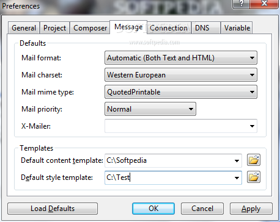The image size is (280, 222).
Task: Open the Composer tab
Action: coord(90,28)
